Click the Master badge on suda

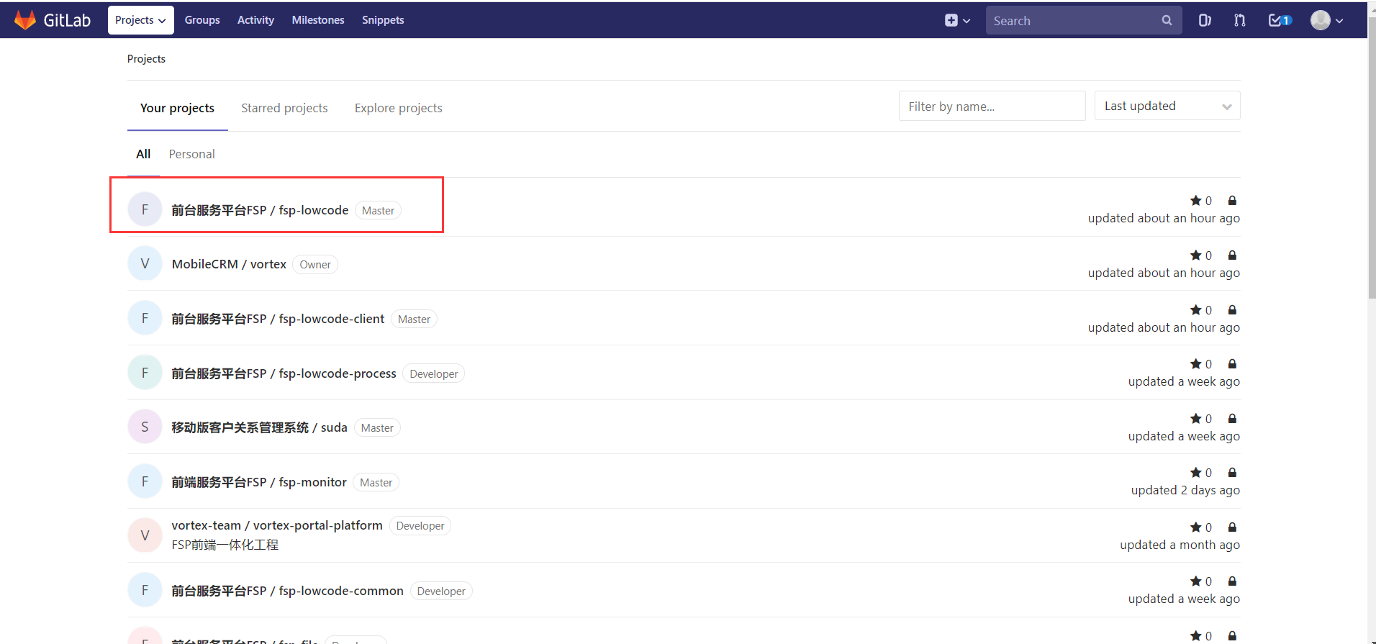pyautogui.click(x=377, y=428)
